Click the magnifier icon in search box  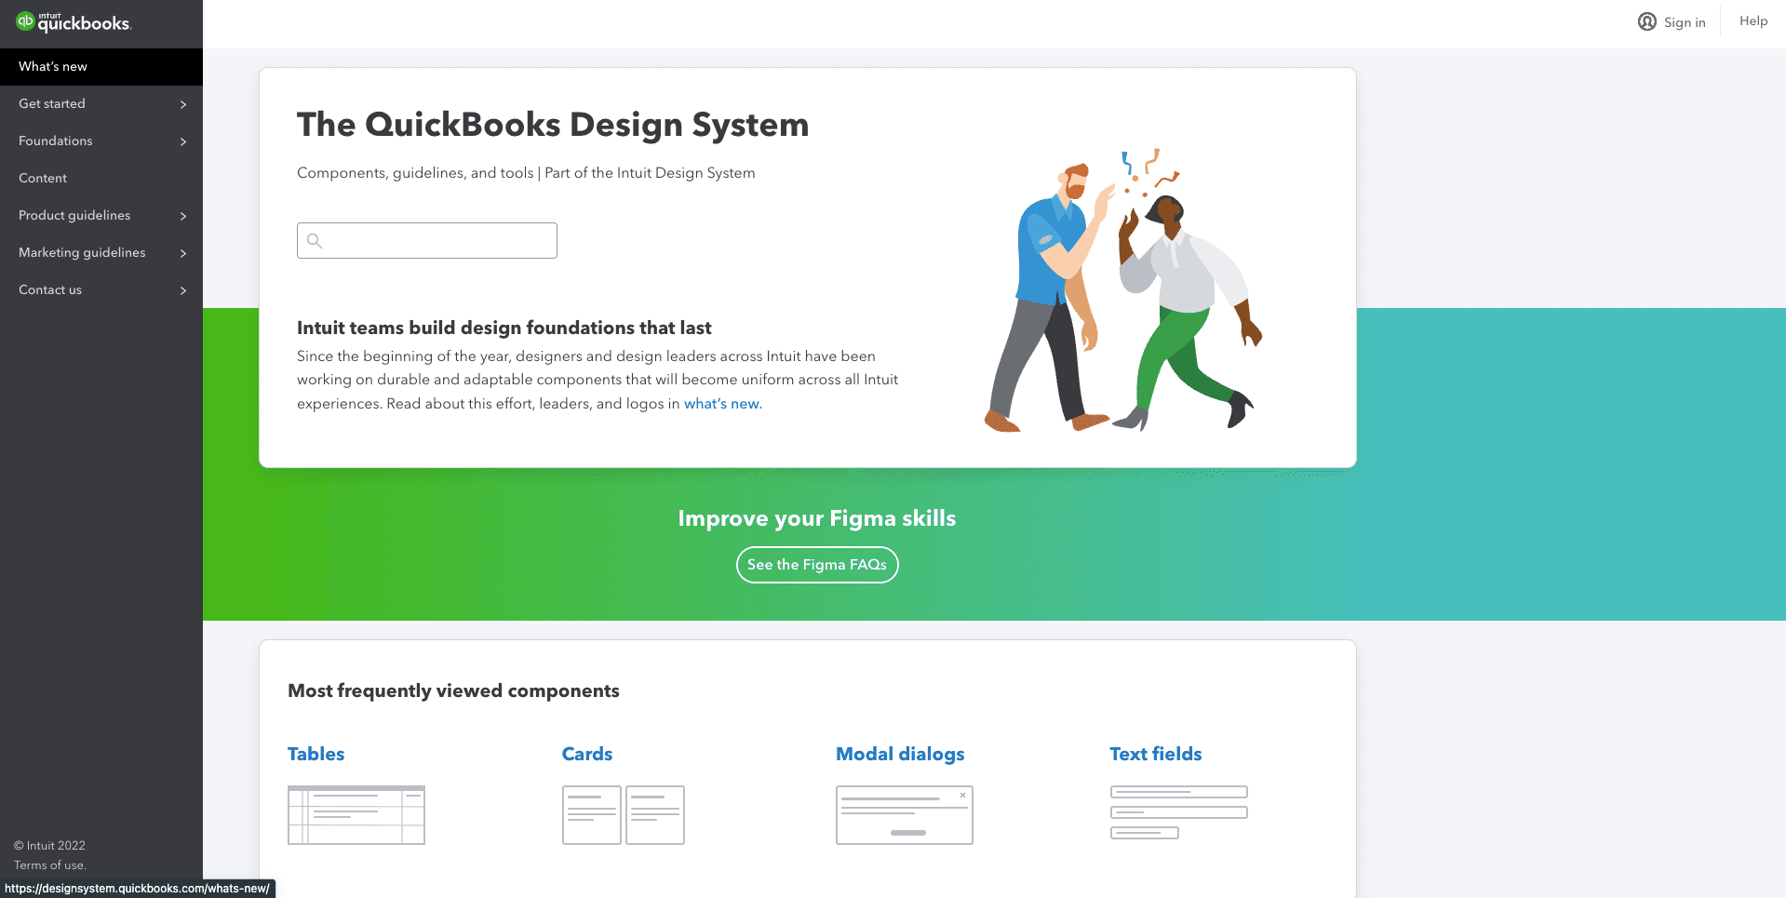pyautogui.click(x=315, y=241)
